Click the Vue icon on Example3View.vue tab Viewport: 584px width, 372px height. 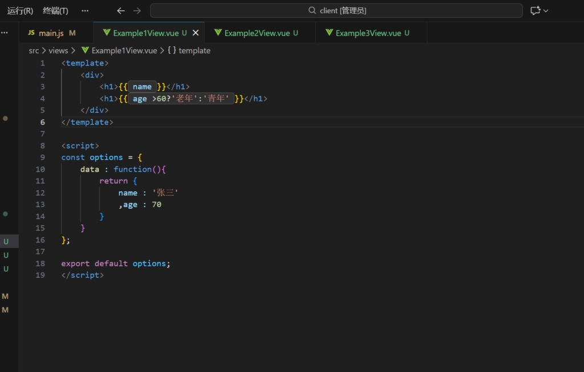(x=329, y=33)
